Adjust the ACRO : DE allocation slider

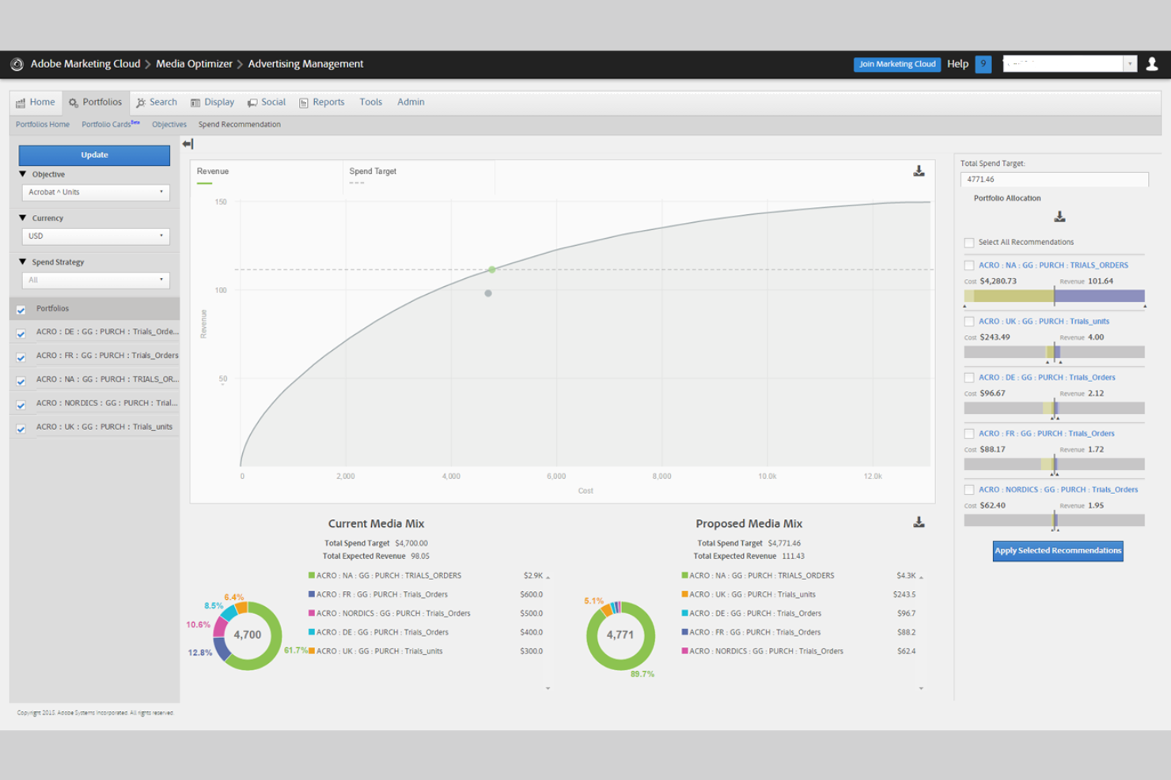click(1054, 409)
